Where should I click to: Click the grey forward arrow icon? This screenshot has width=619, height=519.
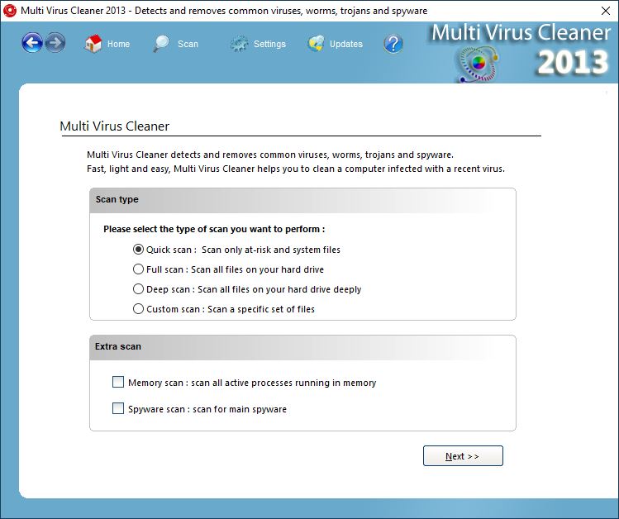(x=55, y=43)
